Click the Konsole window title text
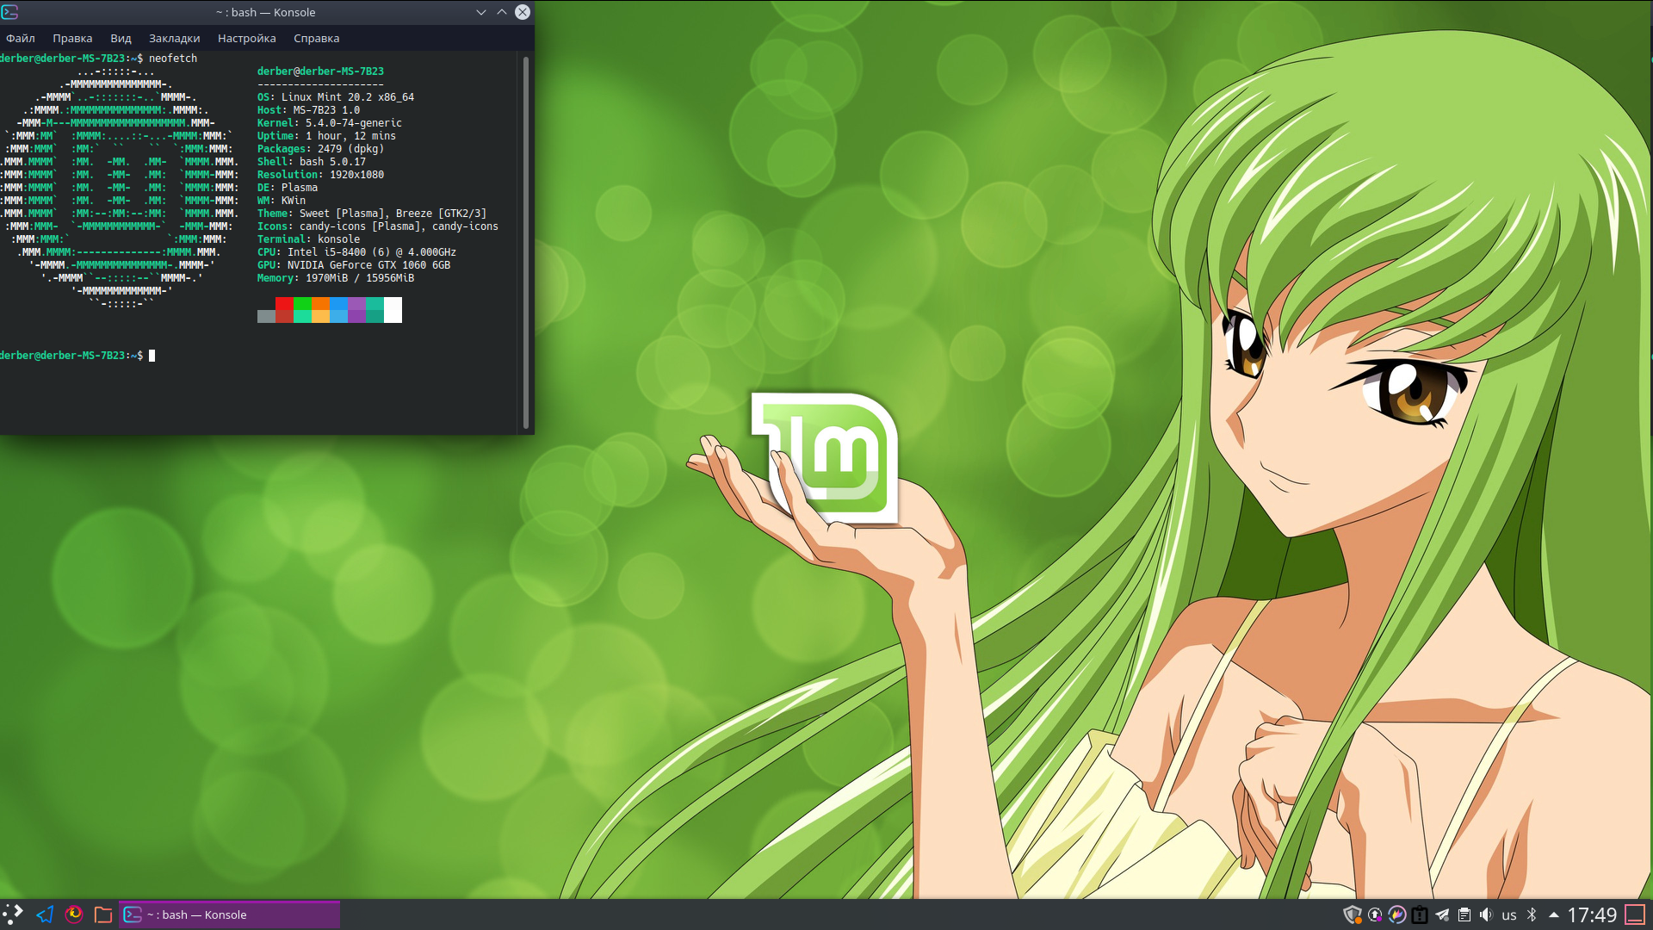 pos(265,12)
